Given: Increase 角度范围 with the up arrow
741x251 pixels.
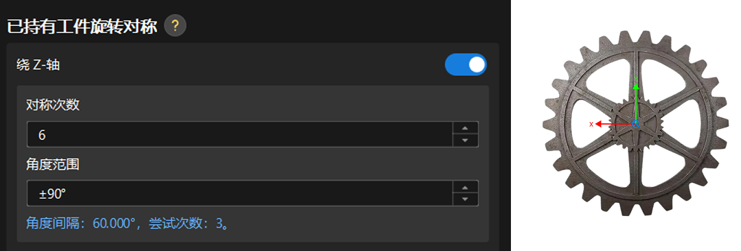Looking at the screenshot, I should (466, 187).
